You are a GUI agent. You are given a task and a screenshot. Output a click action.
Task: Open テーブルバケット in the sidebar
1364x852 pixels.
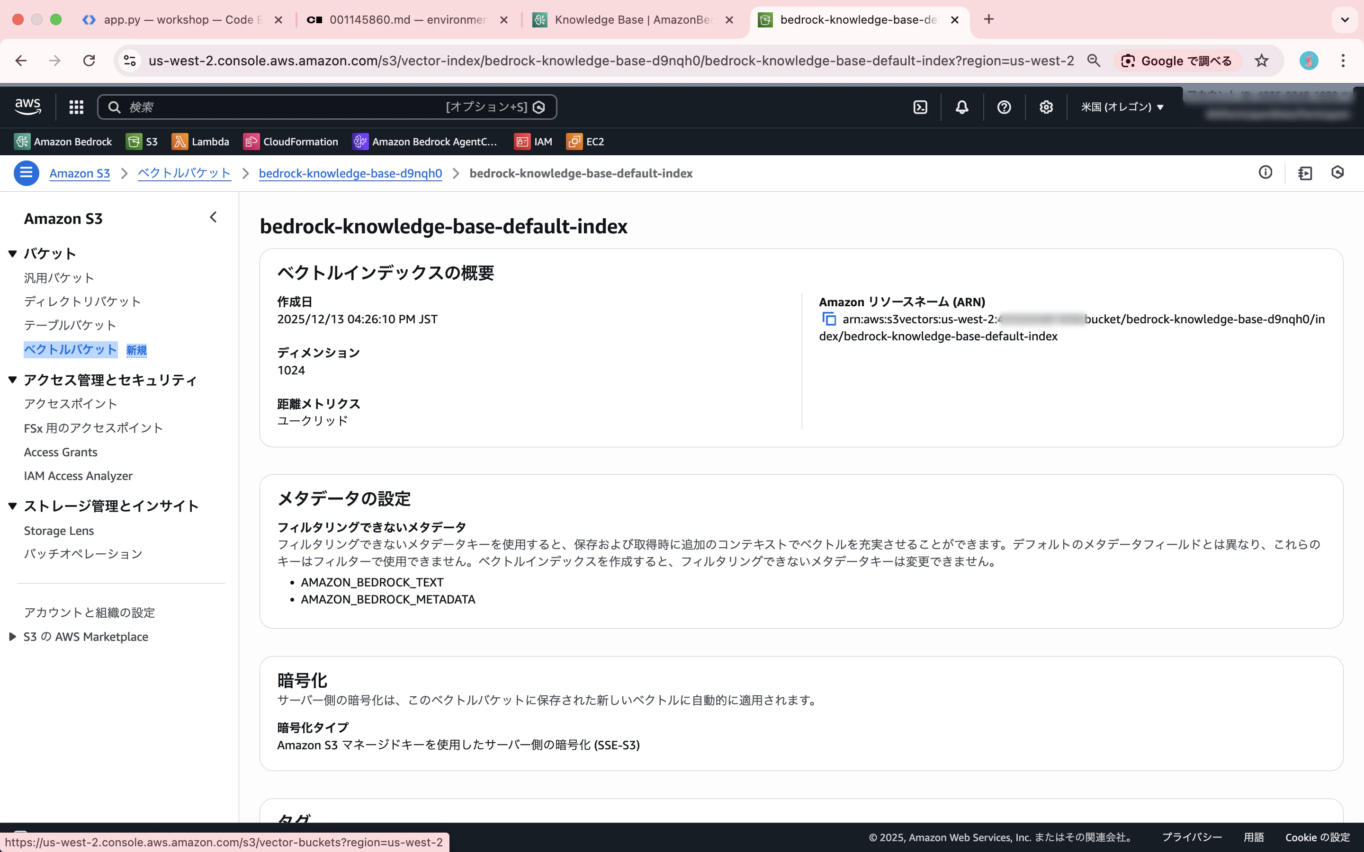(x=70, y=325)
